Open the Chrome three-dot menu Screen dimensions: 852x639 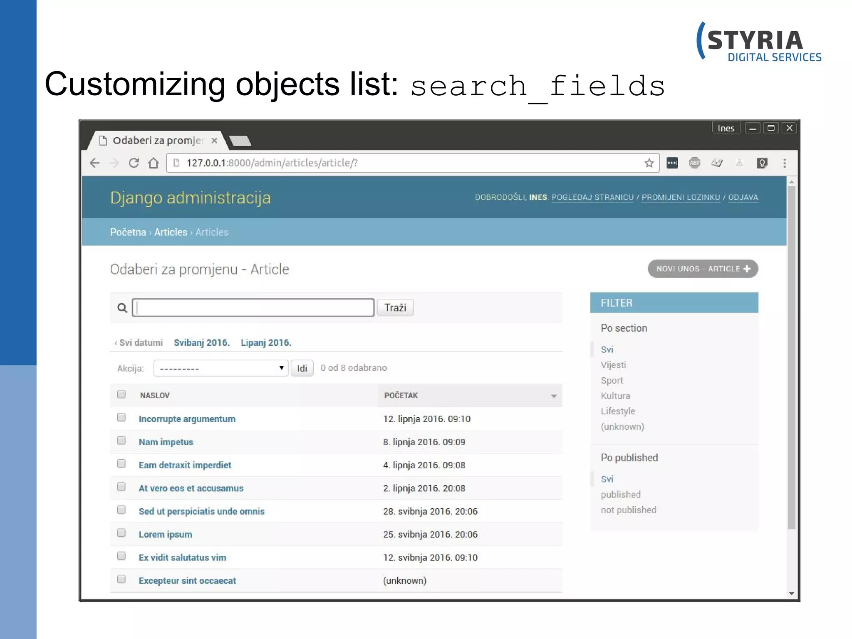(785, 163)
